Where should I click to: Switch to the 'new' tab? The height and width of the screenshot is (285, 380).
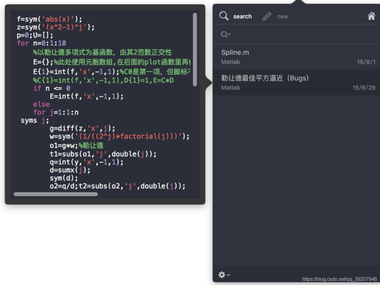(282, 16)
